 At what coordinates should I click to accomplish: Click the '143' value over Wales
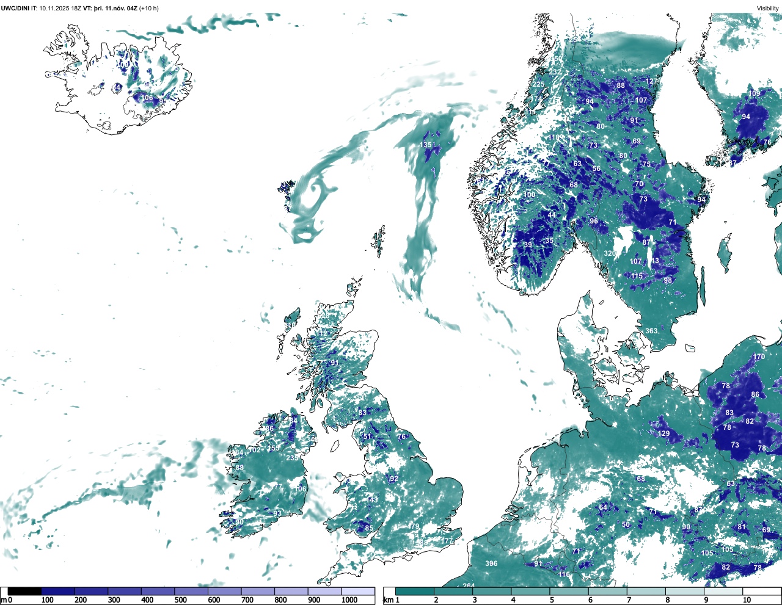(x=371, y=499)
